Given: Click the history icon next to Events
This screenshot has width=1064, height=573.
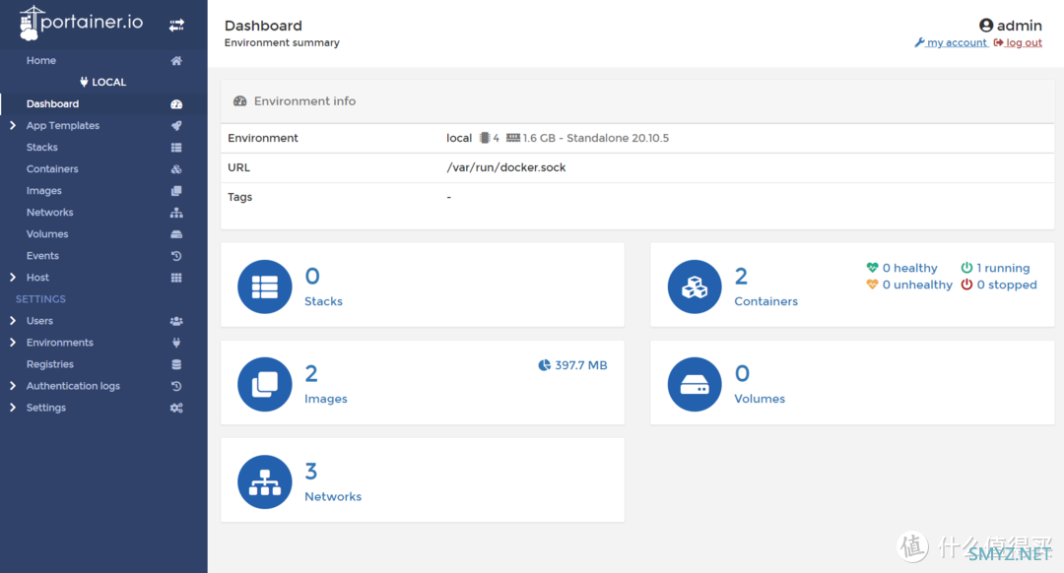Looking at the screenshot, I should click(176, 256).
